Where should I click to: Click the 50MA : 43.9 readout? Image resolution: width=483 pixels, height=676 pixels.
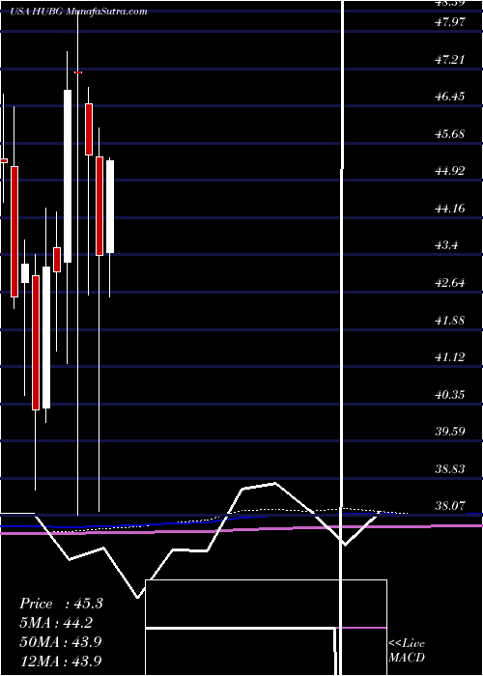tap(61, 642)
